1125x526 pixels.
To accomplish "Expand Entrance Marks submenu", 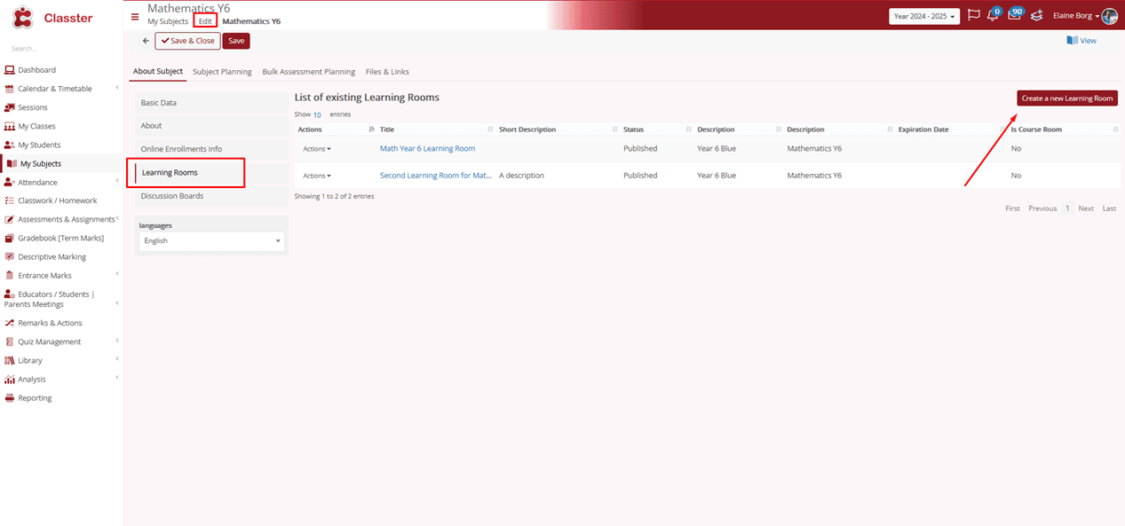I will tap(117, 276).
